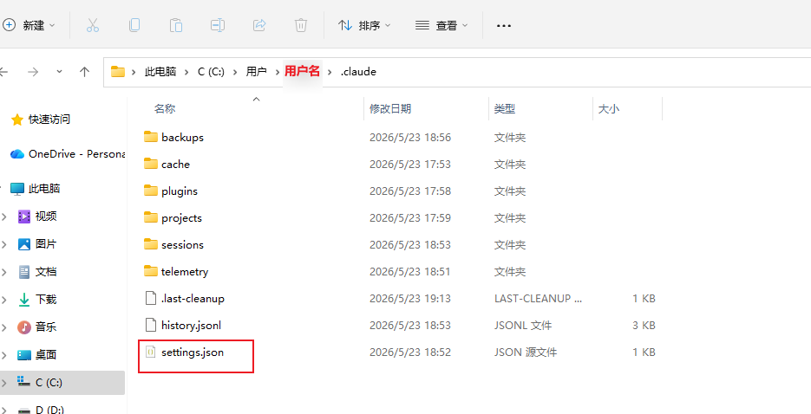Sort by the 大小 column header
This screenshot has height=414, width=811.
pyautogui.click(x=609, y=108)
